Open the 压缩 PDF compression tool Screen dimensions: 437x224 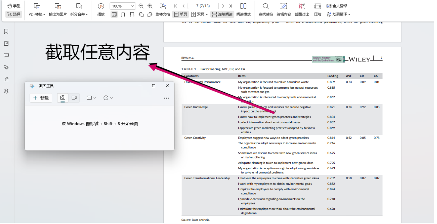click(317, 9)
